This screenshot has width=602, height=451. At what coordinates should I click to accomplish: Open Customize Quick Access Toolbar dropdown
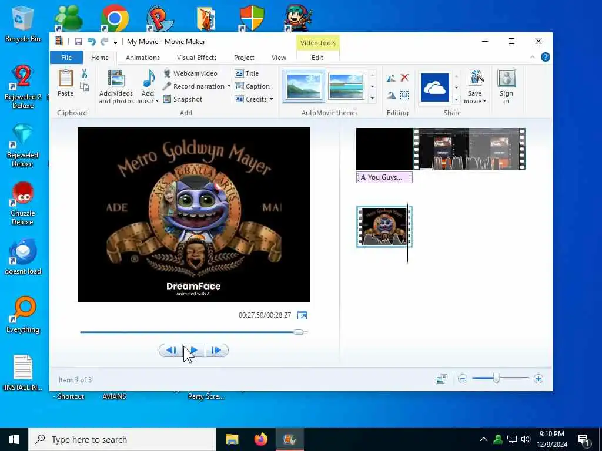coord(115,42)
